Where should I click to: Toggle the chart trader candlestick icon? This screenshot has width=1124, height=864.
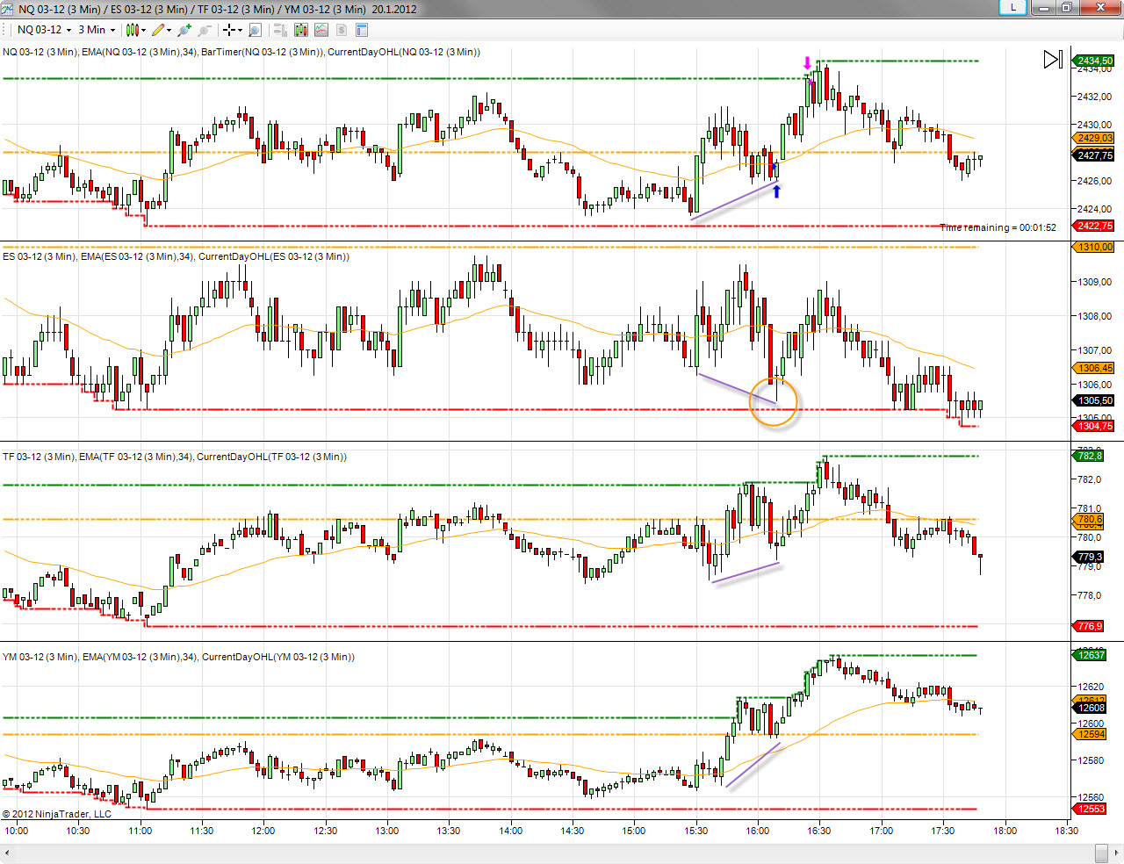[301, 30]
